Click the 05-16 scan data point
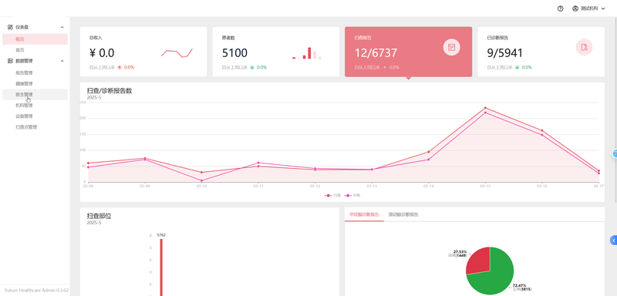The width and height of the screenshot is (617, 296). click(x=542, y=130)
